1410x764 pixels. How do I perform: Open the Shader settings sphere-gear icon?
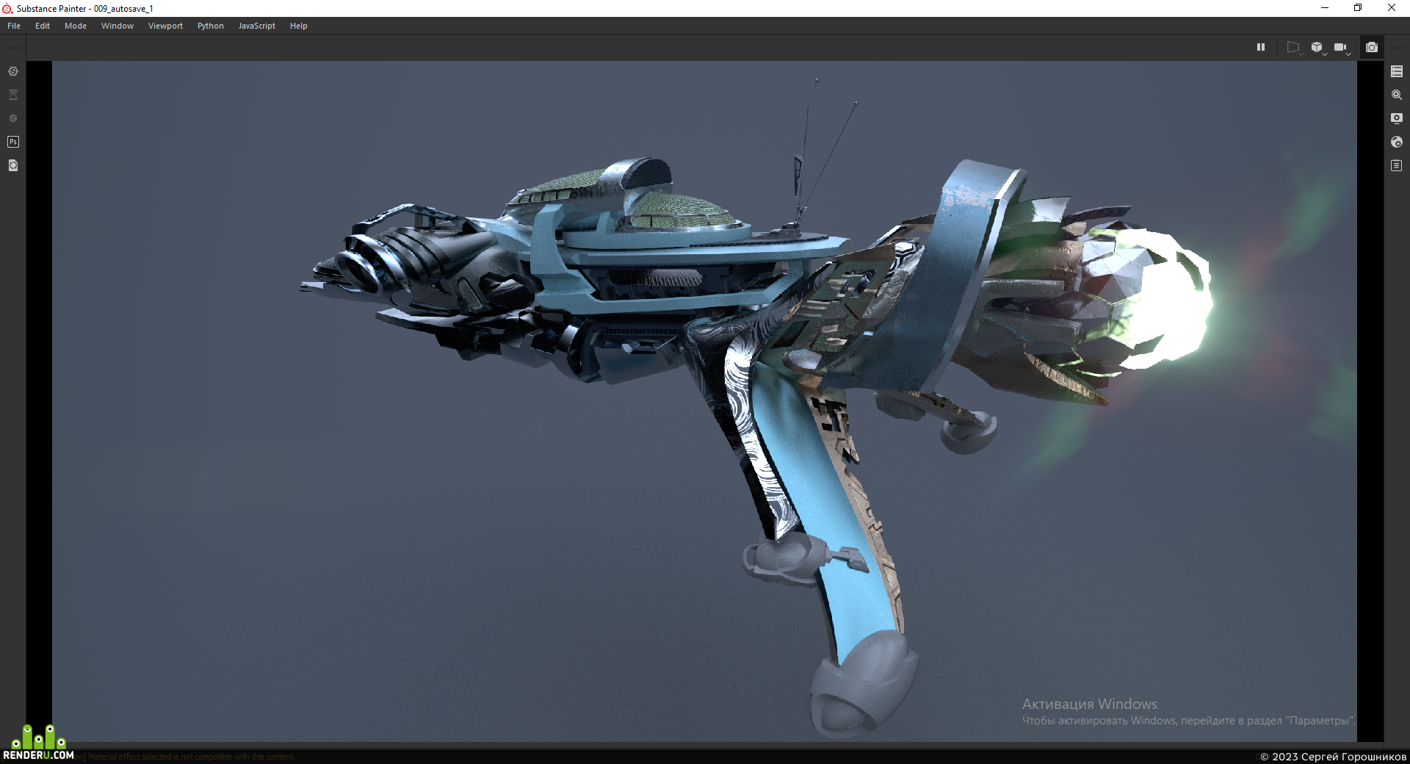1397,142
